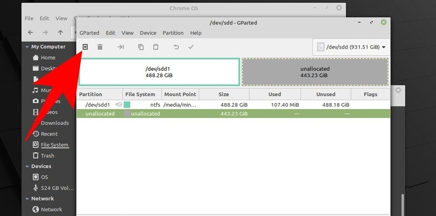Click the 443.23 GiB size cell
436x216 pixels.
(x=234, y=114)
